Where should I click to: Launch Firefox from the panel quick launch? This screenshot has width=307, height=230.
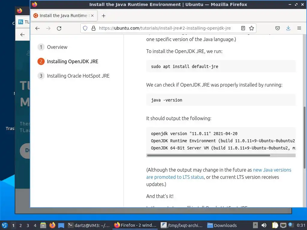click(52, 225)
